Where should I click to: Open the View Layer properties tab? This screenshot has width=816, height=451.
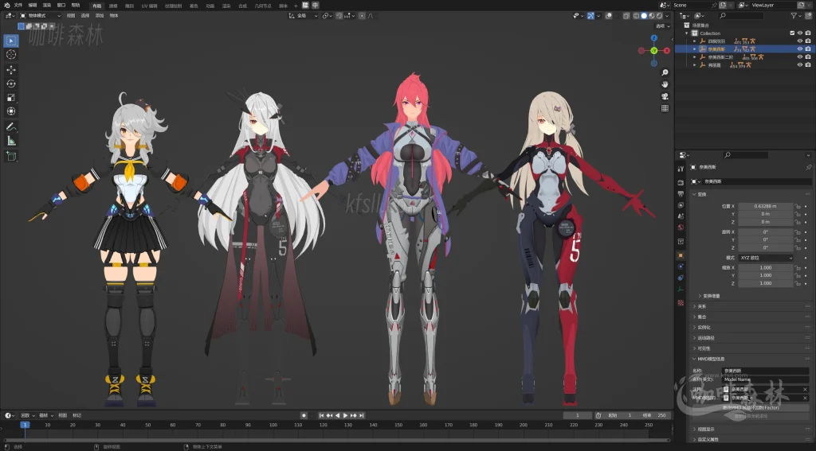tap(681, 205)
